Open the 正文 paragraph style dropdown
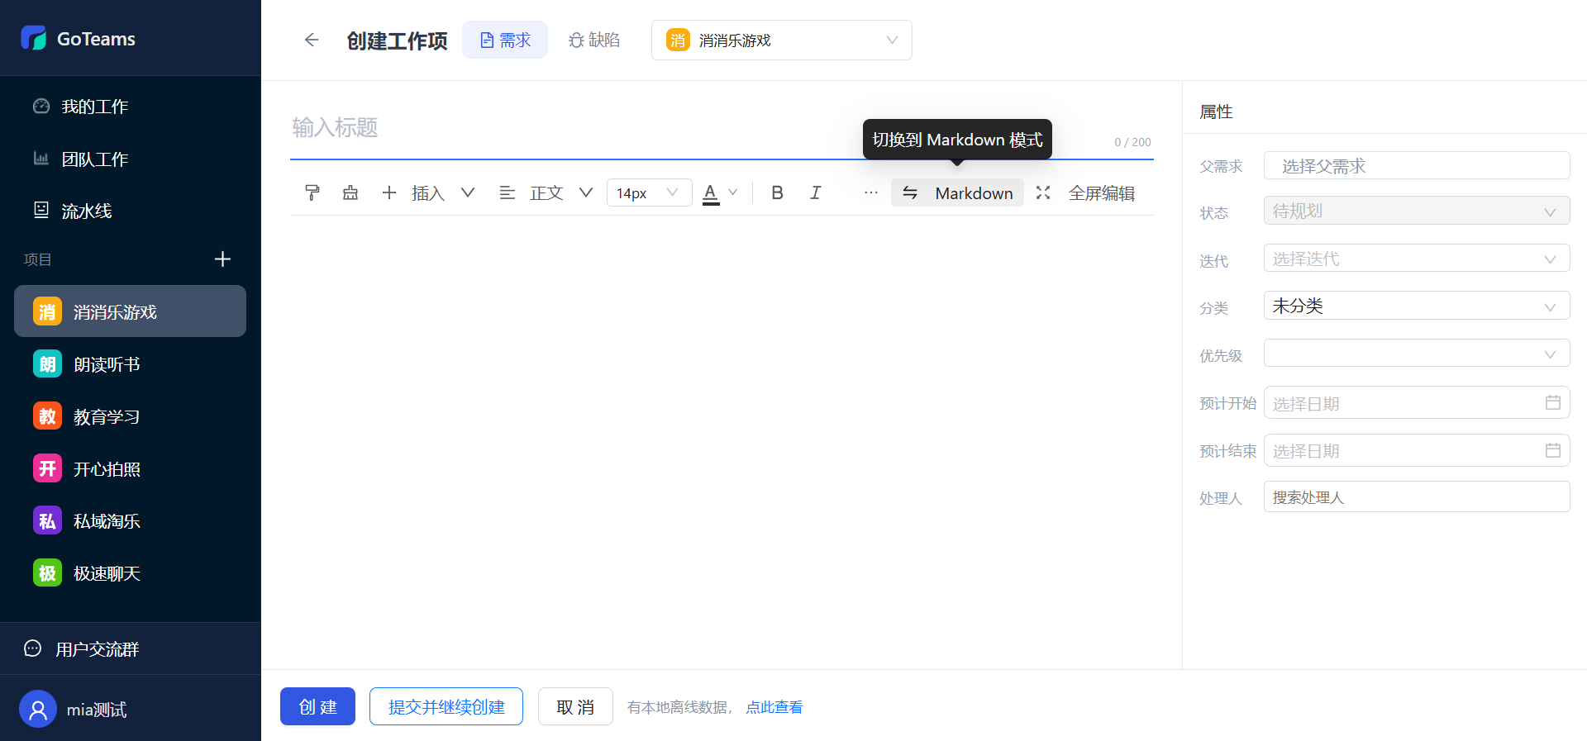The height and width of the screenshot is (741, 1587). (546, 192)
